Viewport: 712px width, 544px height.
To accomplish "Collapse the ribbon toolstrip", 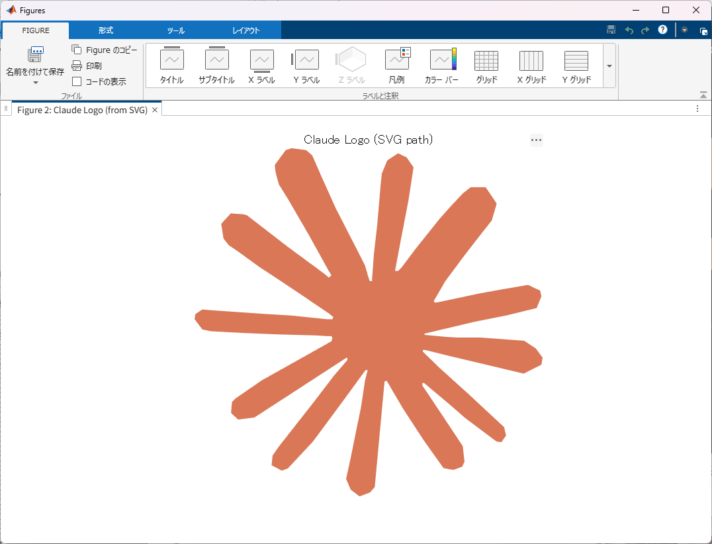I will [x=703, y=95].
